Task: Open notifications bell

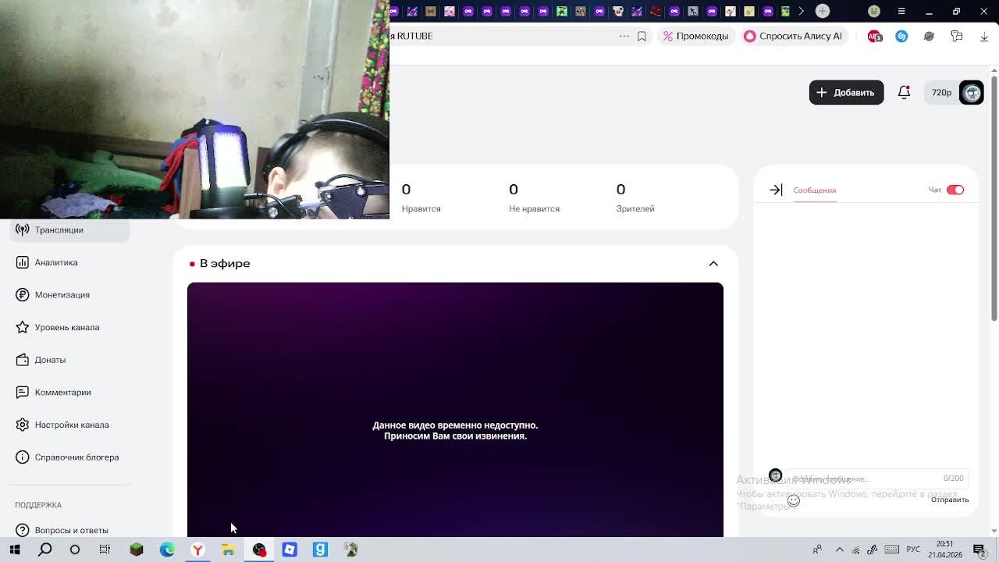Action: click(904, 92)
